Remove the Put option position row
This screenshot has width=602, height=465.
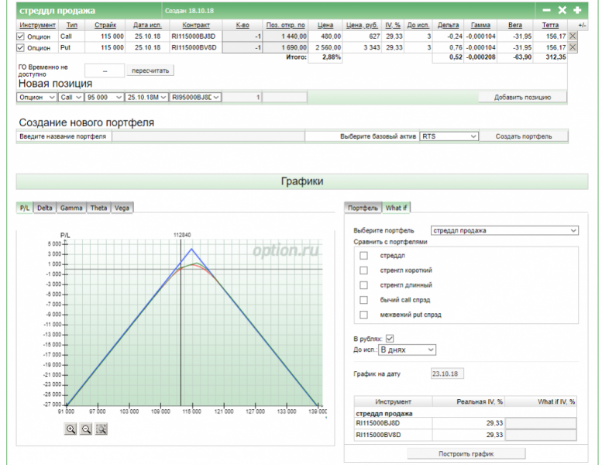(573, 47)
